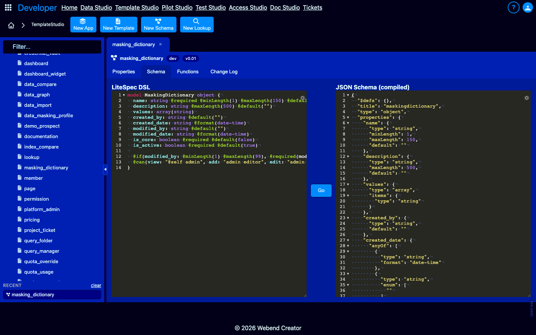This screenshot has width=536, height=335.
Task: Fold line 17 values block in JSON Schema
Action: tap(348, 185)
